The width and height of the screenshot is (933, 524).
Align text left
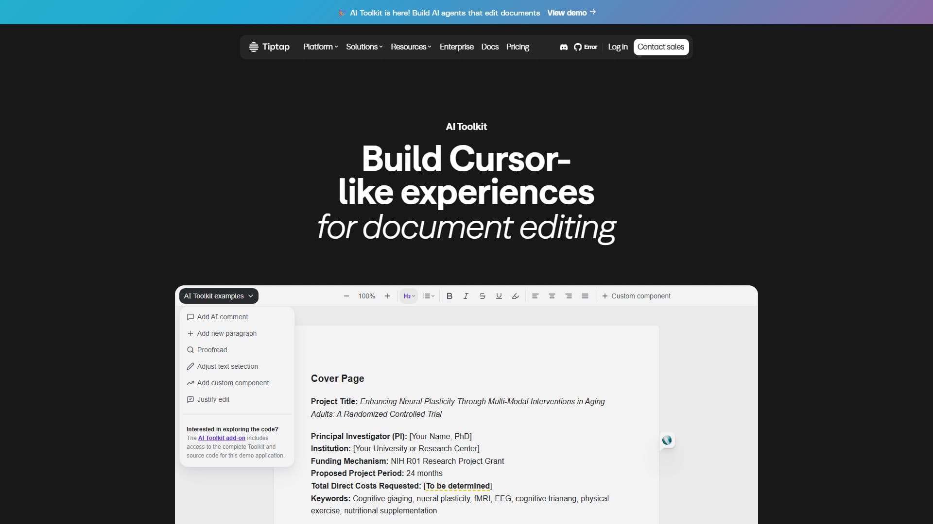(x=535, y=296)
